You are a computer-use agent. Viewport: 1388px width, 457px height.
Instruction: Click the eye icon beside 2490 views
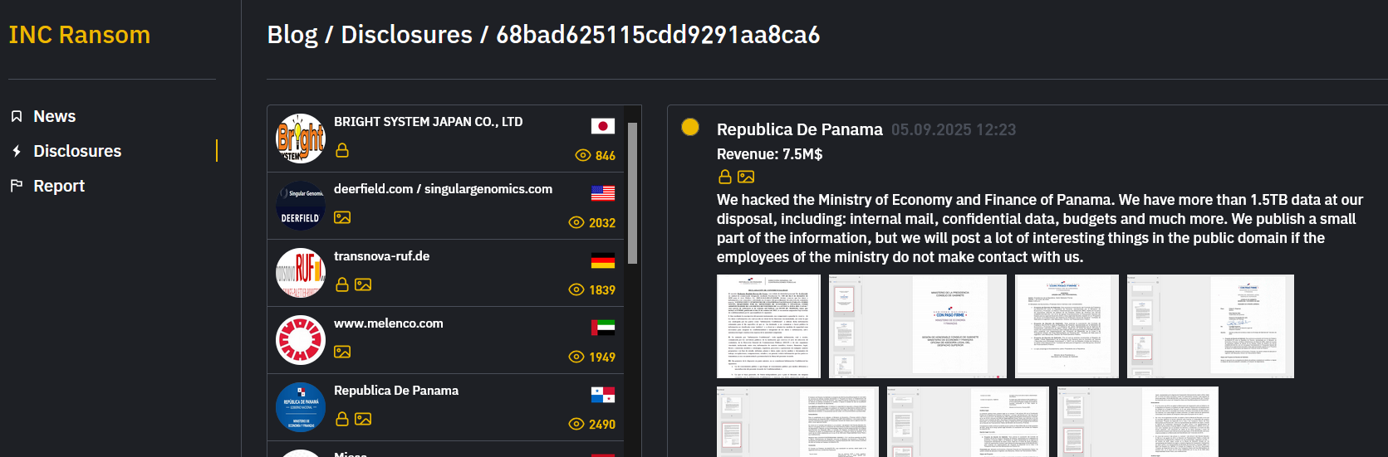pyautogui.click(x=576, y=424)
